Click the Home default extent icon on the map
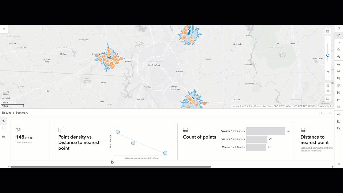 [328, 85]
